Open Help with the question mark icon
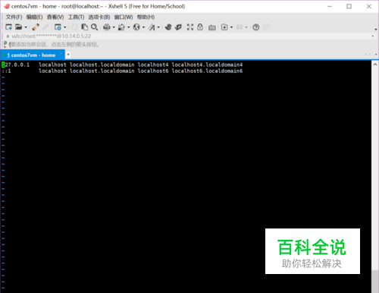Image resolution: width=379 pixels, height=293 pixels. pyautogui.click(x=256, y=27)
